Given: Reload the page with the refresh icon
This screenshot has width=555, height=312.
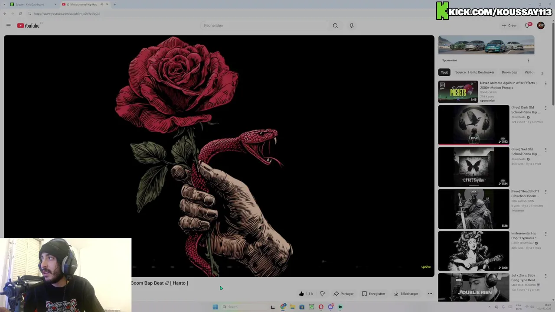Looking at the screenshot, I should pyautogui.click(x=20, y=13).
